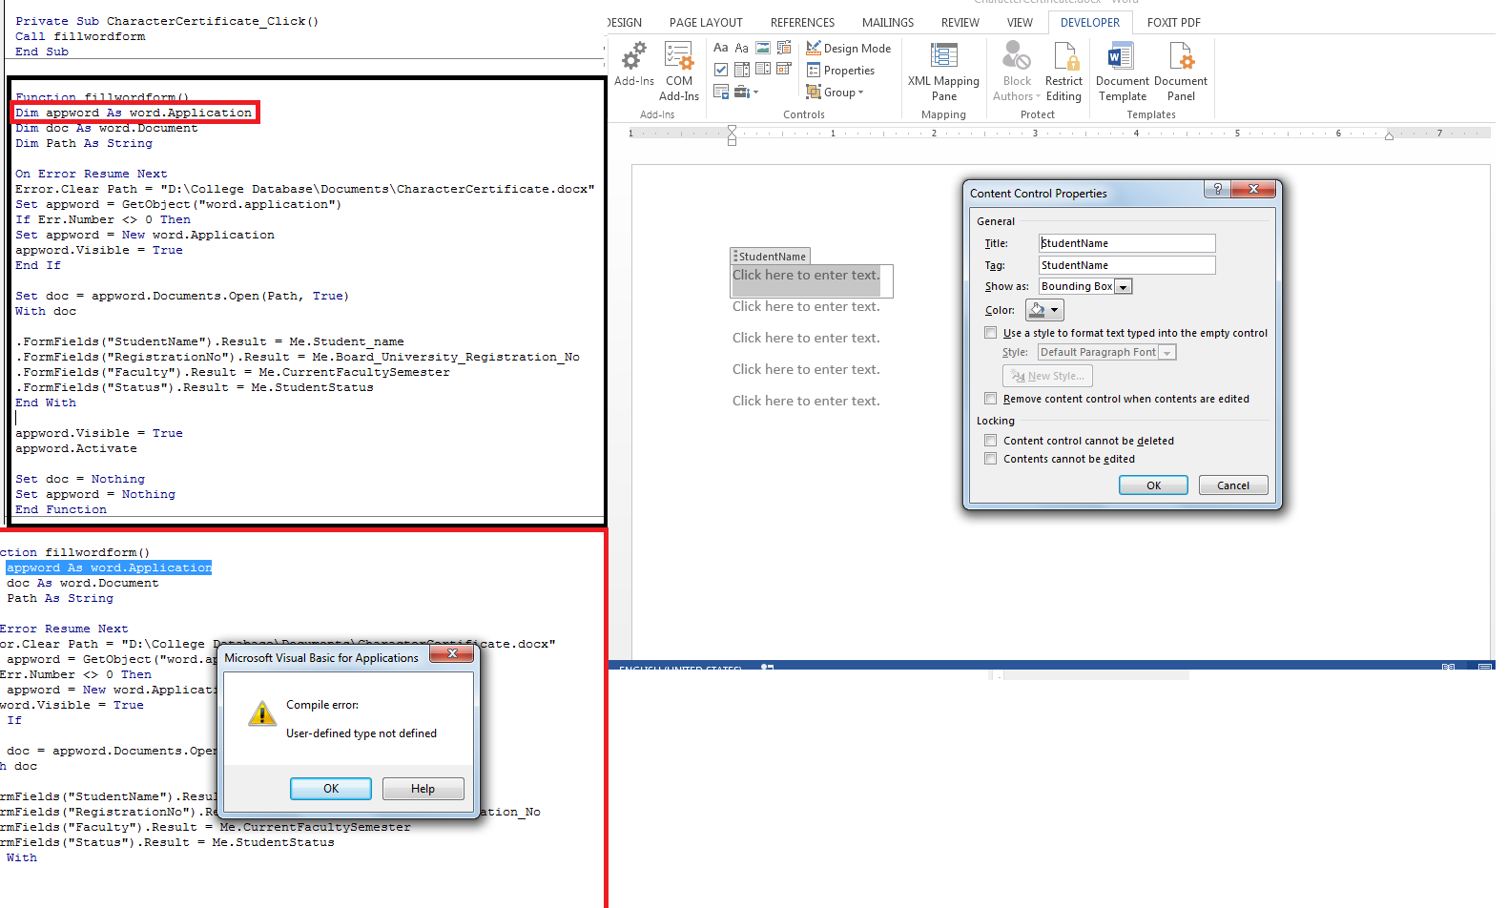Insert Date Picker content control
The image size is (1507, 908).
(x=784, y=70)
